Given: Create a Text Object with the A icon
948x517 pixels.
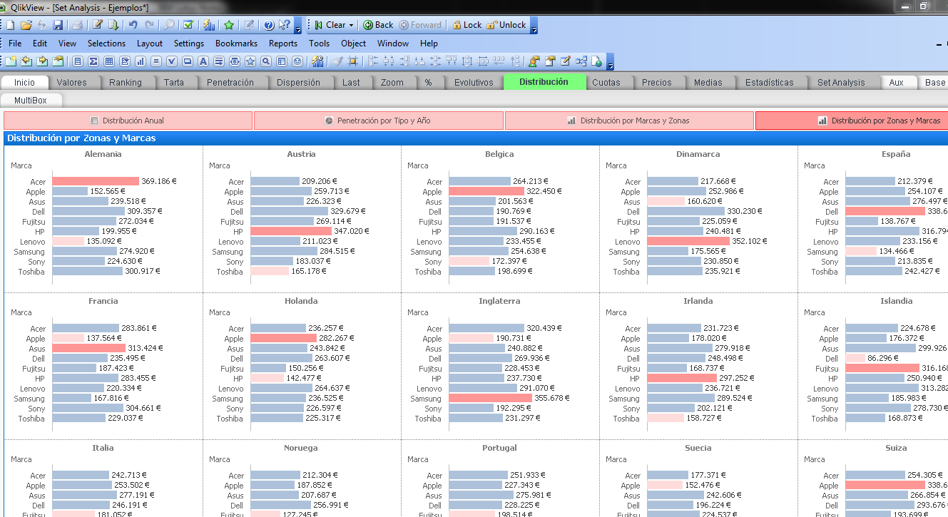Looking at the screenshot, I should (203, 61).
